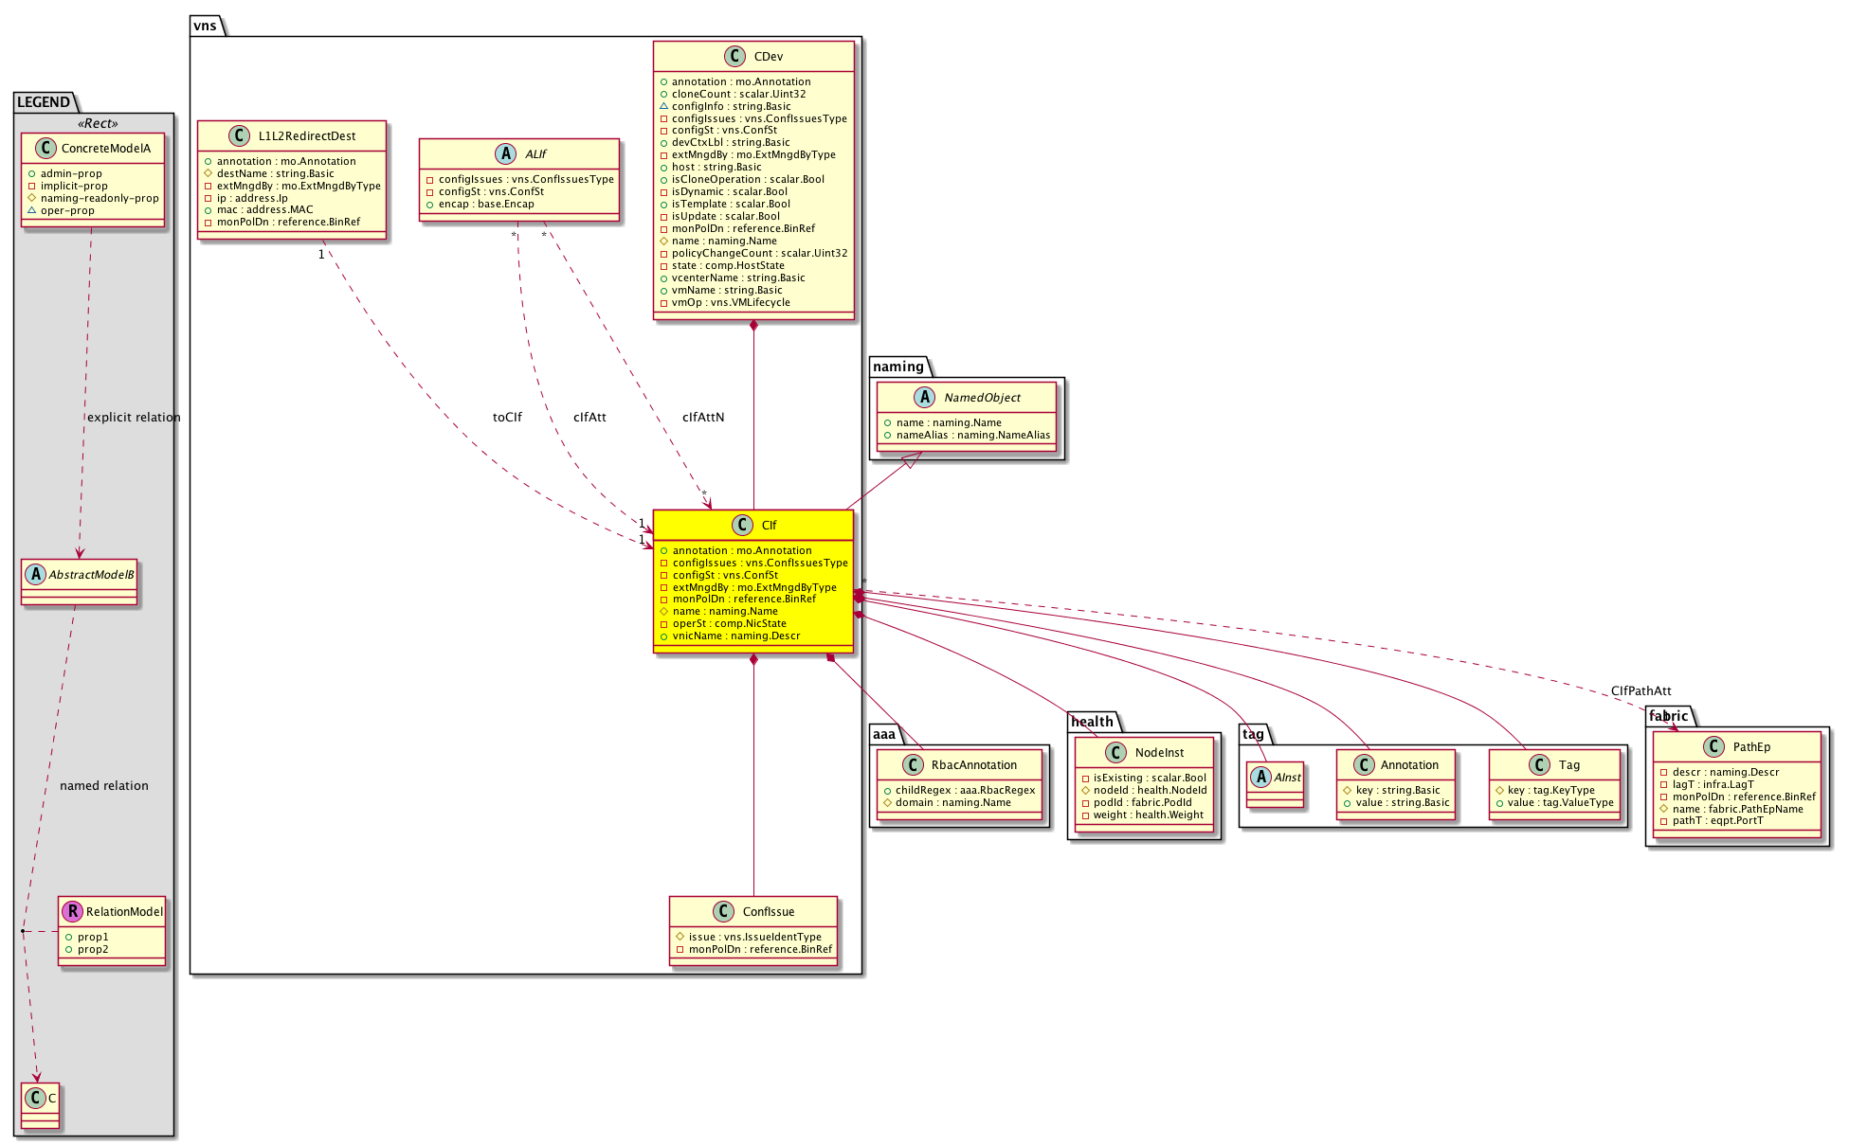
Task: Click the PathEp class C icon
Action: (1713, 746)
